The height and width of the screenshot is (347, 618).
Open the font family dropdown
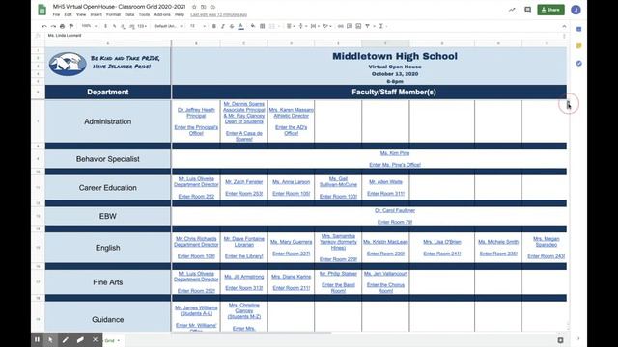(x=168, y=26)
